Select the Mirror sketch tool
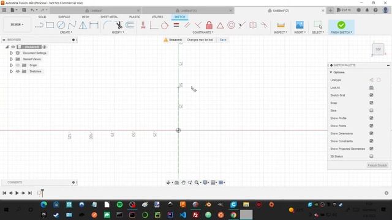The height and width of the screenshot is (220, 392). click(x=83, y=25)
